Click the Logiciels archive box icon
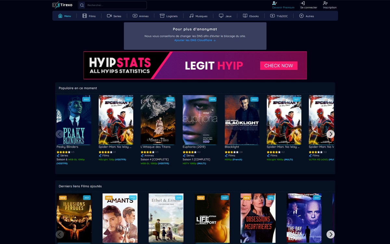 point(162,16)
